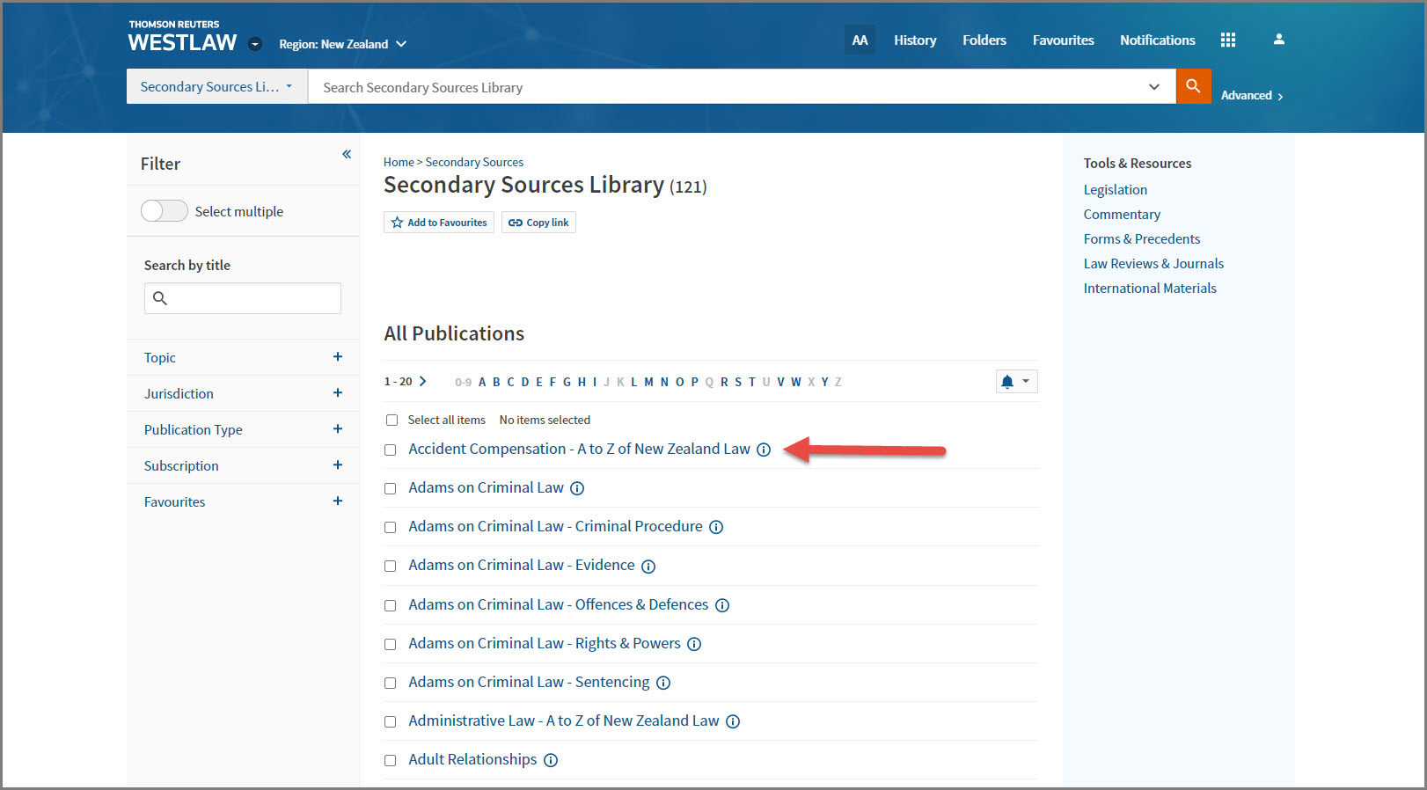
Task: Click the AA text size icon
Action: (x=860, y=40)
